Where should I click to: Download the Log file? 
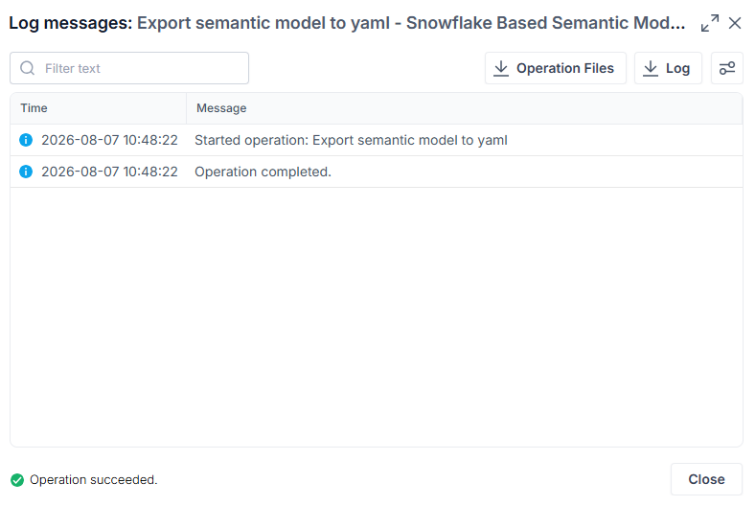coord(668,68)
